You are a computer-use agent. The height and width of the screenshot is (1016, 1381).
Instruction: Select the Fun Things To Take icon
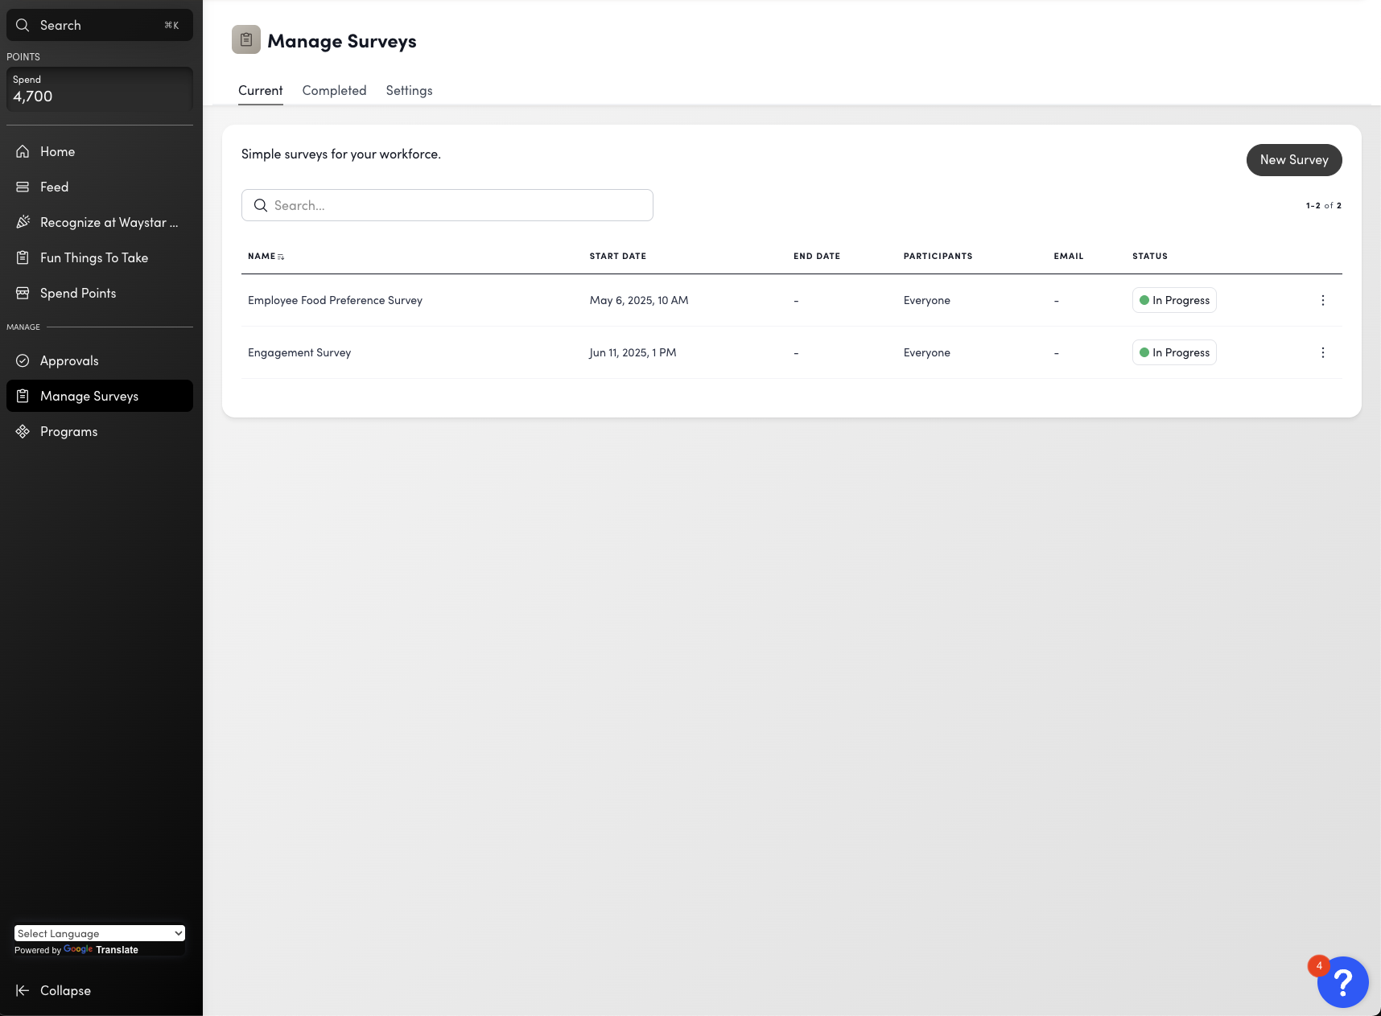coord(23,257)
